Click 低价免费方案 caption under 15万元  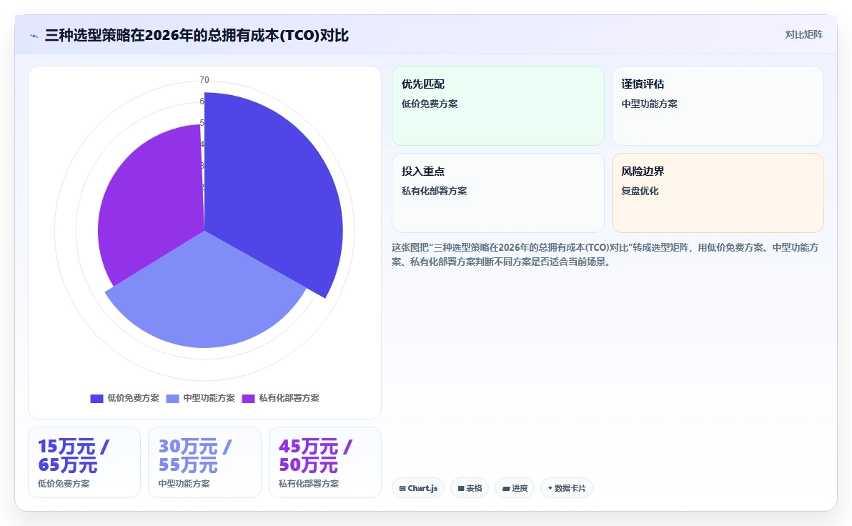pos(64,484)
